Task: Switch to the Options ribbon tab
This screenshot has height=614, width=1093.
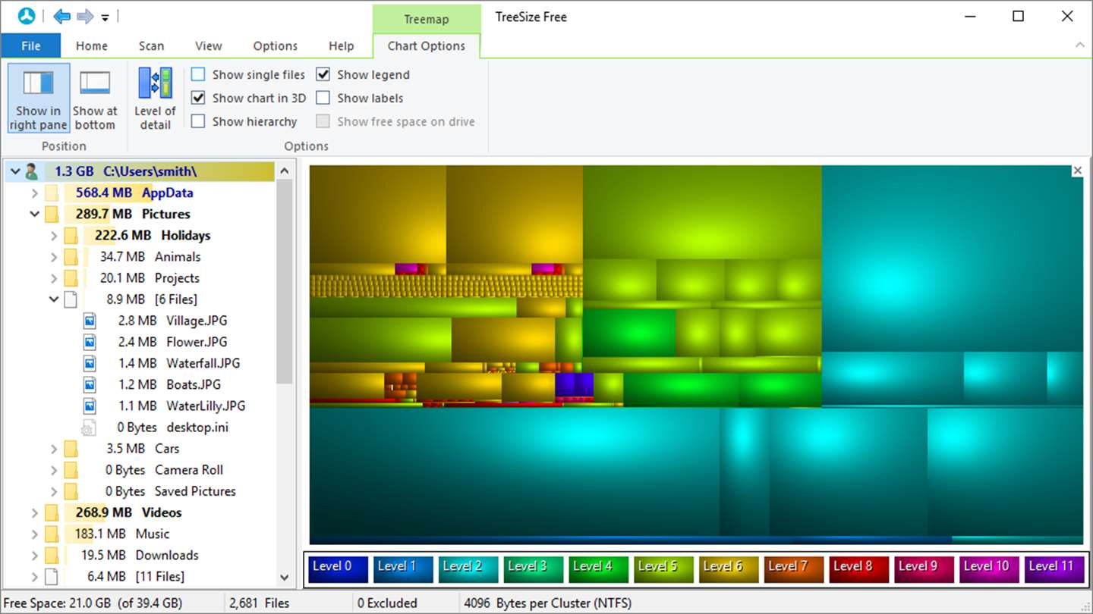Action: (x=276, y=45)
